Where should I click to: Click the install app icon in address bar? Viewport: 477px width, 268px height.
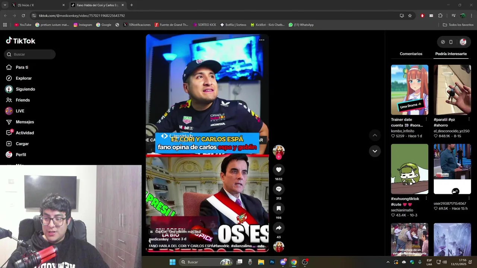[402, 16]
